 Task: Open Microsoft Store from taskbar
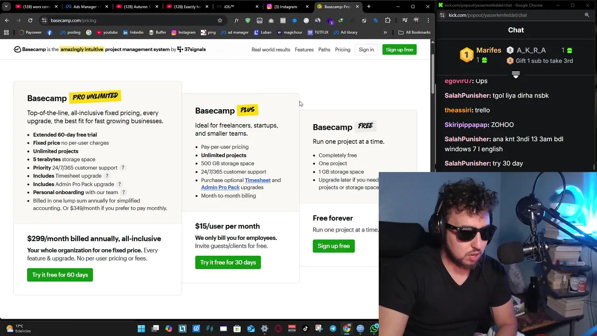[x=237, y=329]
